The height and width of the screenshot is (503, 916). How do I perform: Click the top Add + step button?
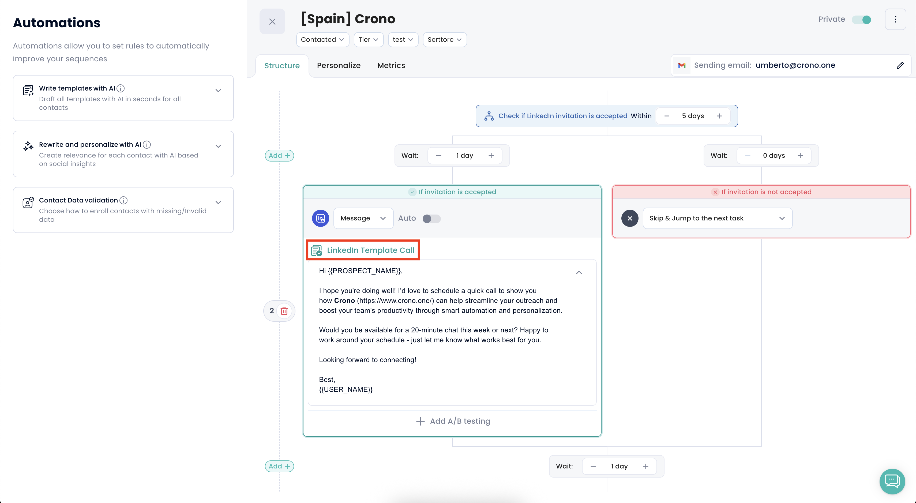[279, 156]
